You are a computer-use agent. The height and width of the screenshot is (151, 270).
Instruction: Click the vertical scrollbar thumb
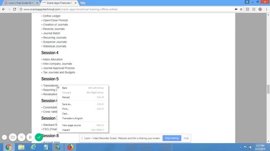(x=268, y=89)
